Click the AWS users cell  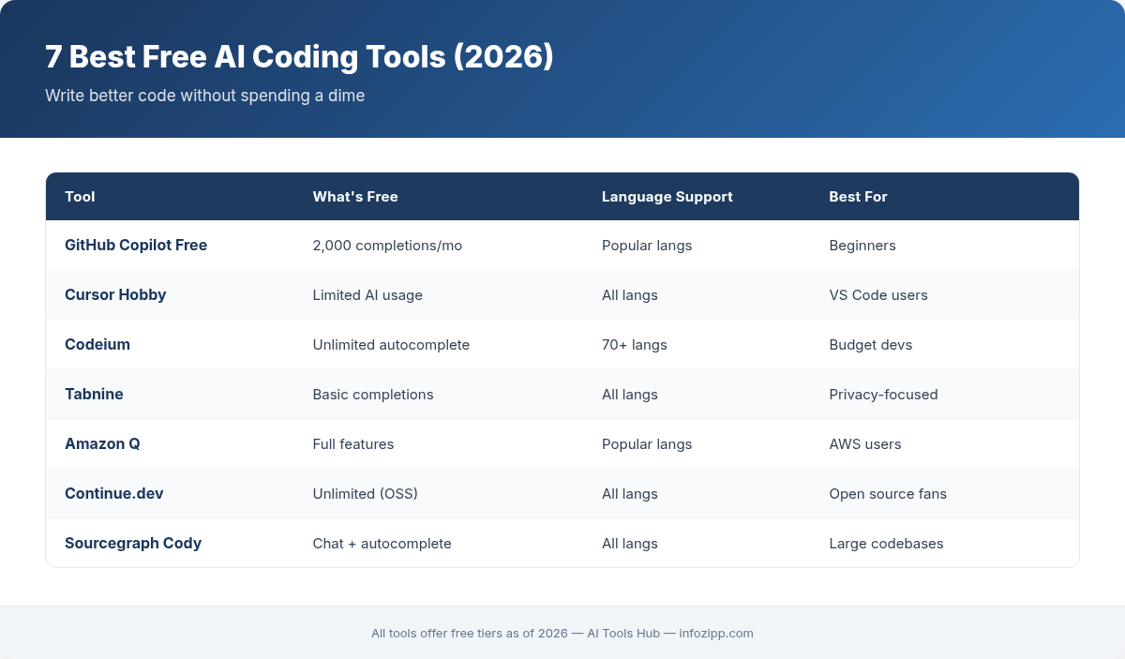click(x=865, y=443)
